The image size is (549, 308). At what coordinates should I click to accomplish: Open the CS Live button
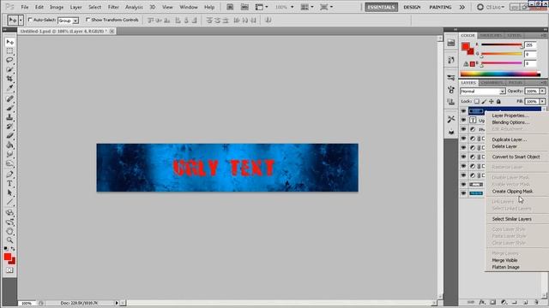[x=491, y=7]
